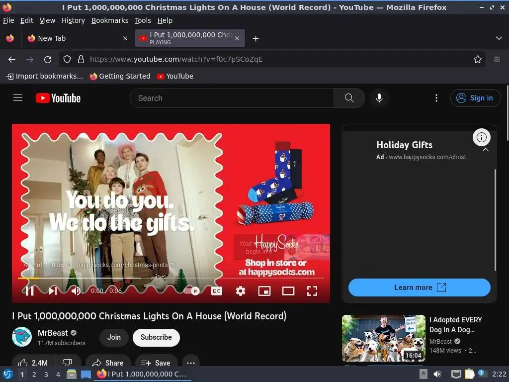Dislike the video thumbs down
509x382 pixels.
(x=67, y=363)
